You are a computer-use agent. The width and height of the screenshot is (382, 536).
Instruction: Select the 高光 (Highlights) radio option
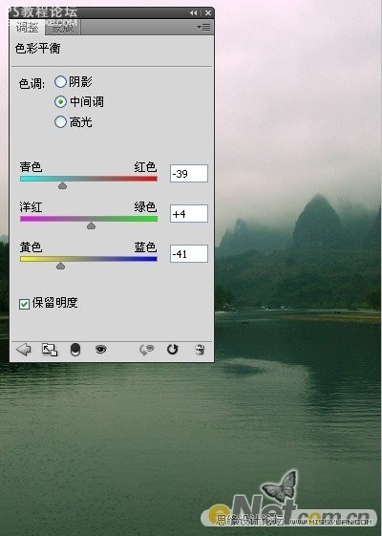[x=60, y=122]
